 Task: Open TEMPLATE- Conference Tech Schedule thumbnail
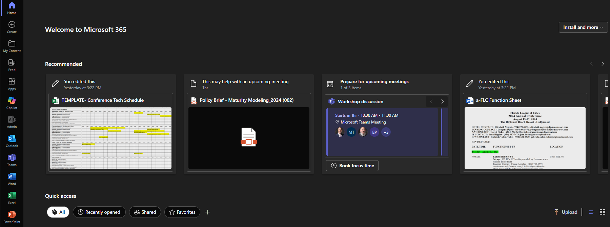click(111, 138)
